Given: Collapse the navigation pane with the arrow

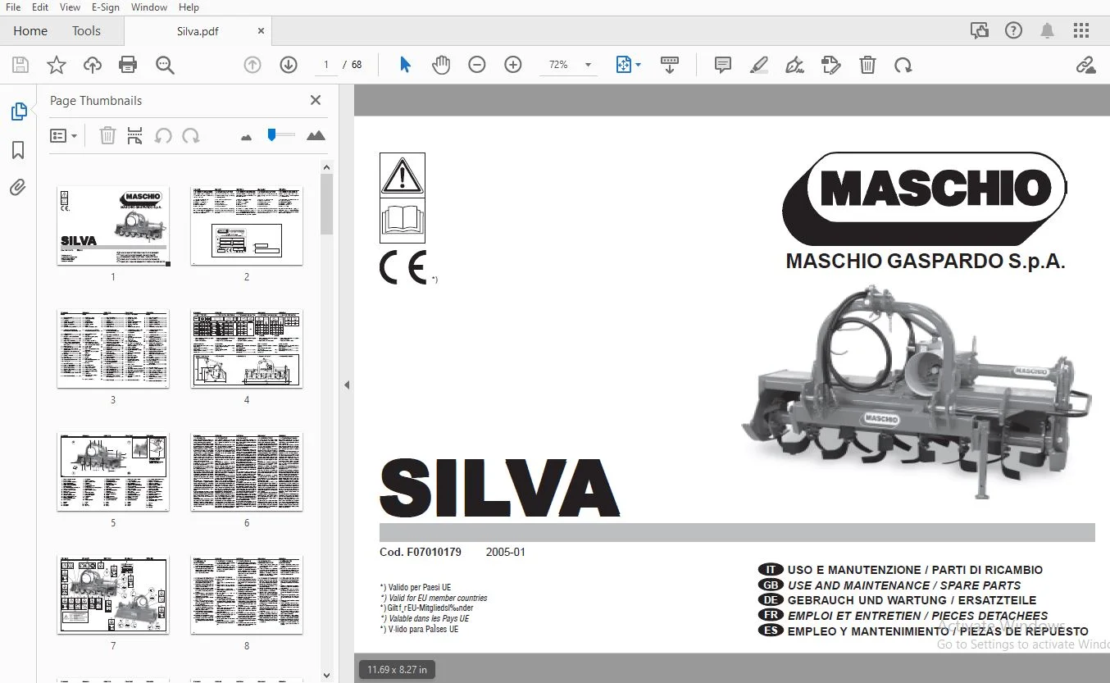Looking at the screenshot, I should pos(346,385).
